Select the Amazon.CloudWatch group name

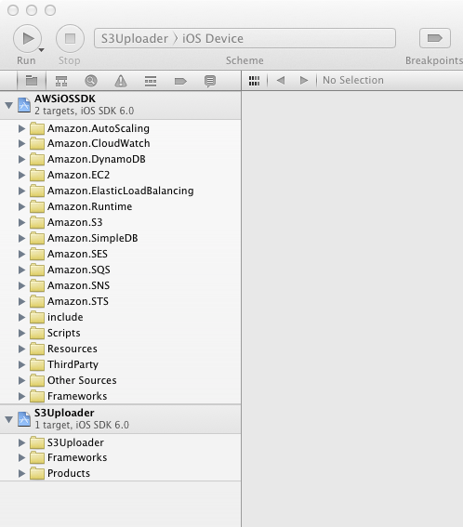99,143
